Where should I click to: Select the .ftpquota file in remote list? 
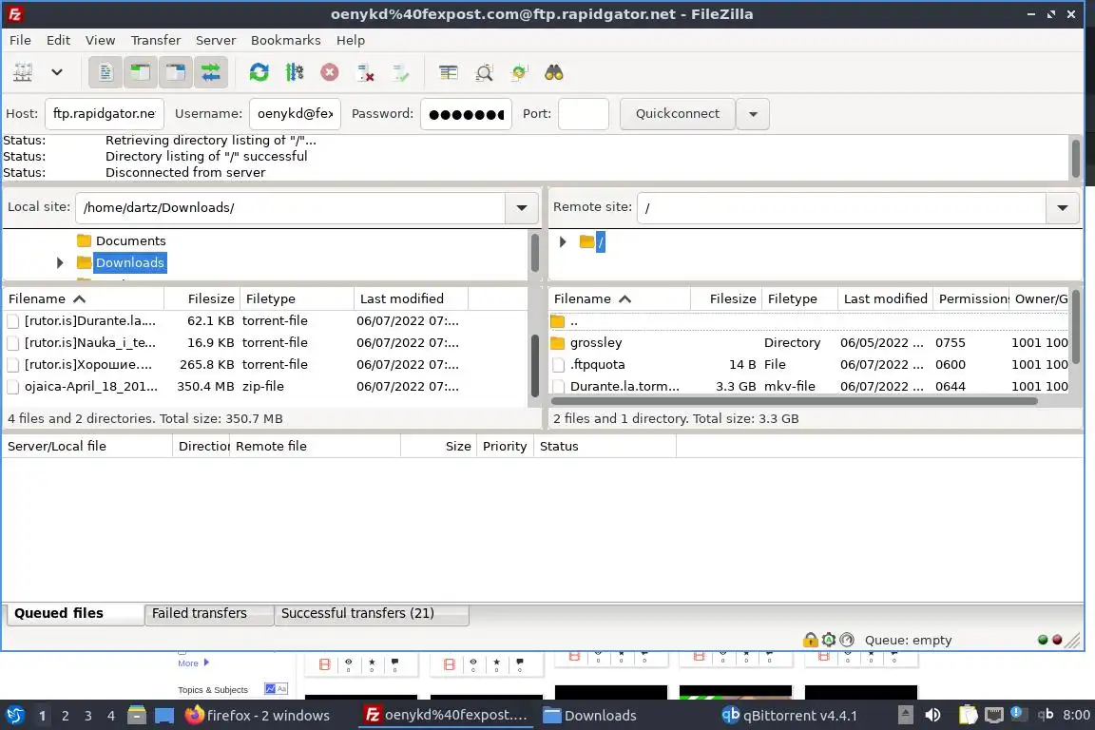coord(809,365)
